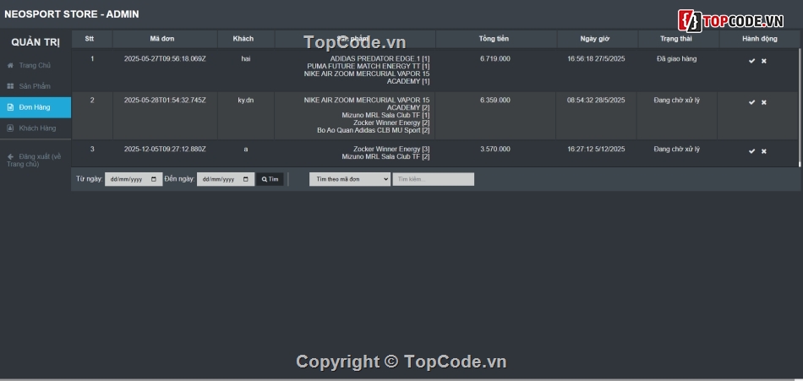Click product Zocker Winner Energy [3]
This screenshot has width=803, height=381.
[x=391, y=149]
